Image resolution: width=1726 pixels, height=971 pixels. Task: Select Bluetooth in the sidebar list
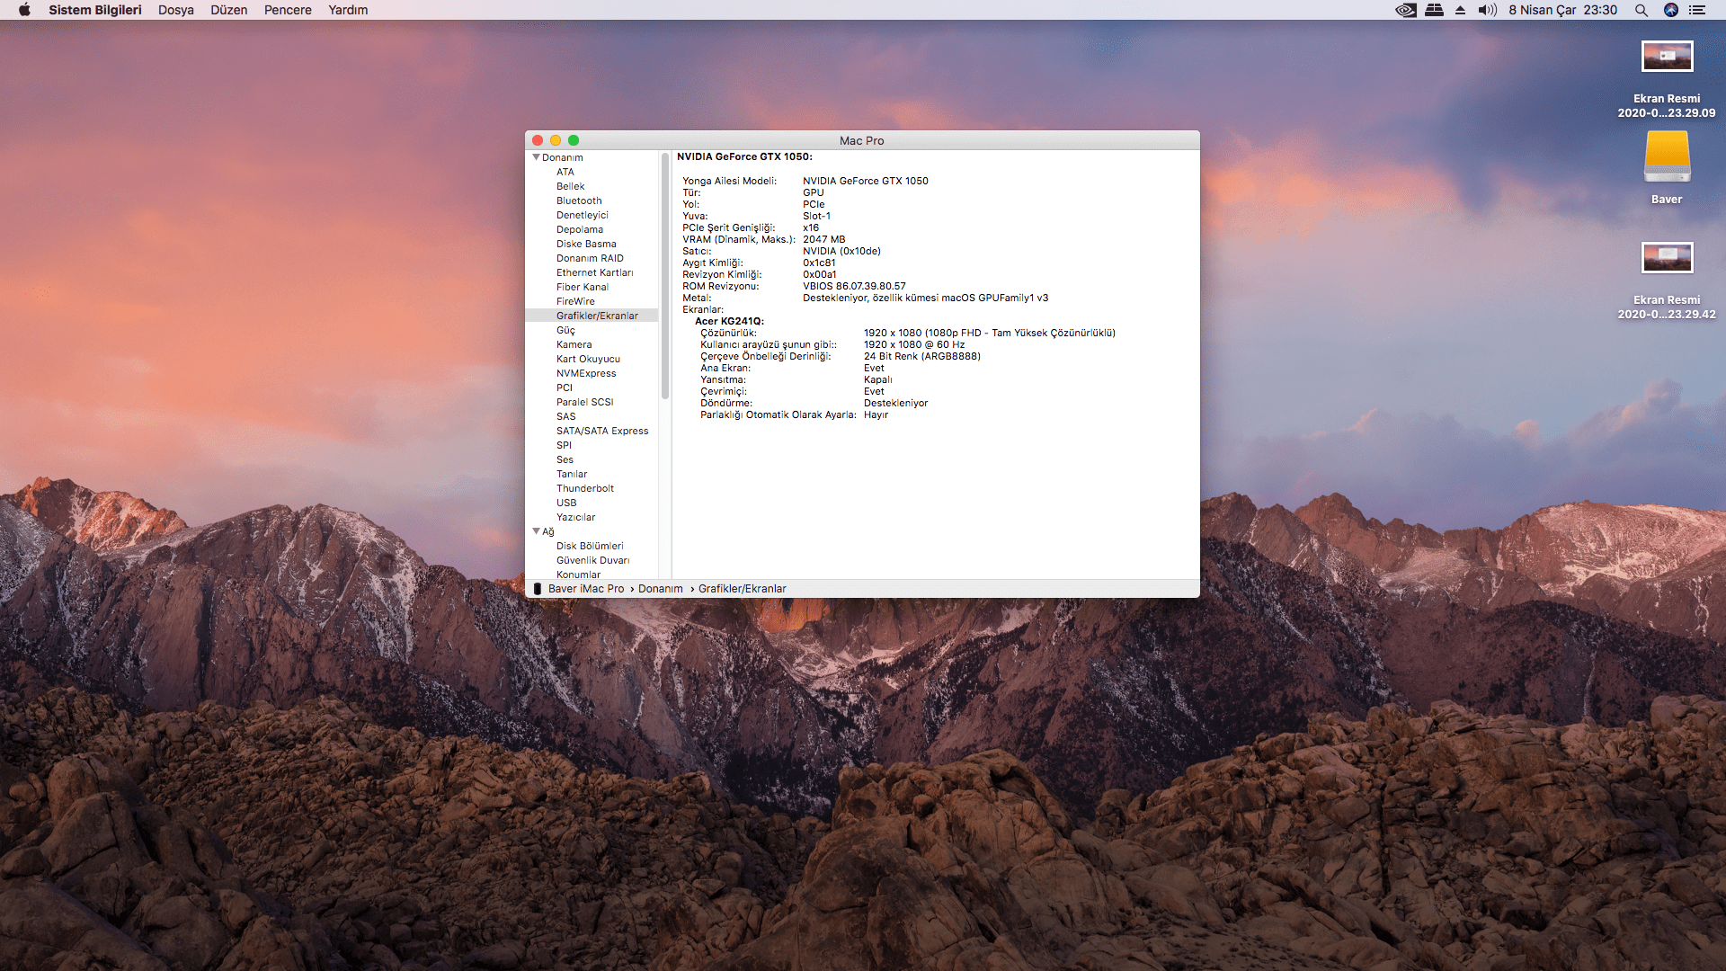579,200
